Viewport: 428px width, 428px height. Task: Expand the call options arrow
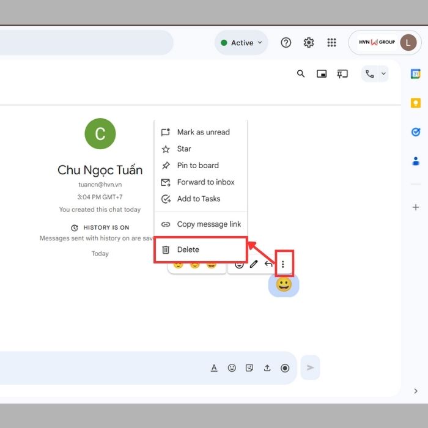(383, 74)
